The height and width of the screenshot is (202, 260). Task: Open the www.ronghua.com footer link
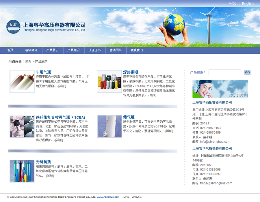pyautogui.click(x=108, y=197)
